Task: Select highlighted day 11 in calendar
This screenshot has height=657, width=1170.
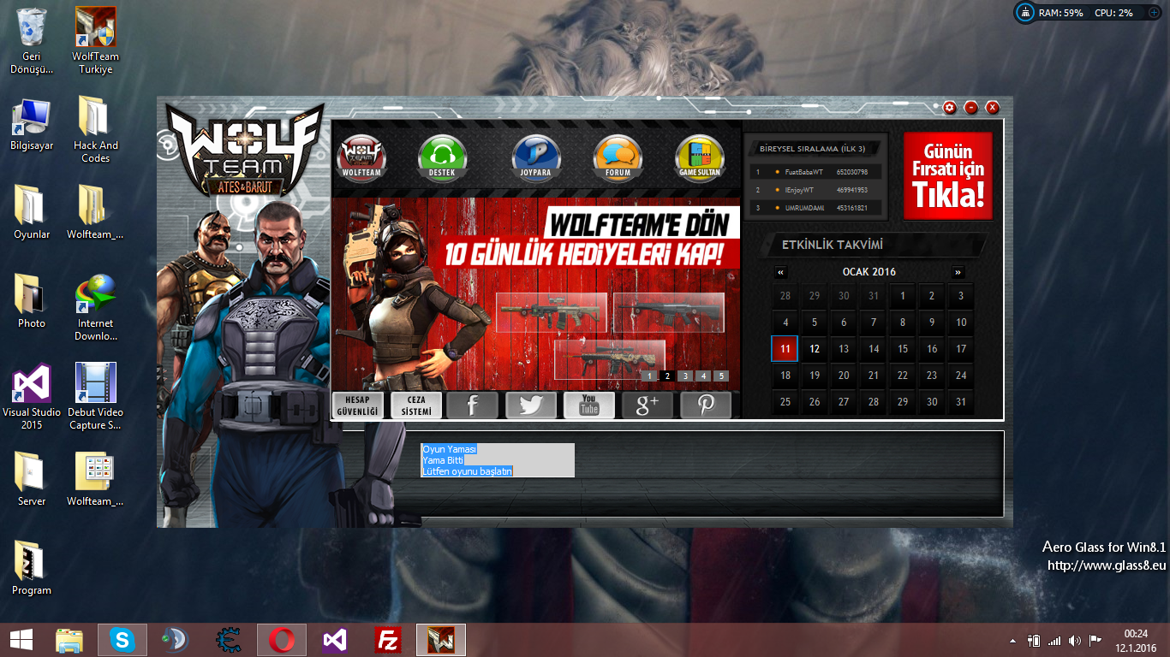Action: [x=785, y=349]
